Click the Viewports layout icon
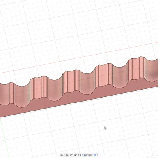 95,155
